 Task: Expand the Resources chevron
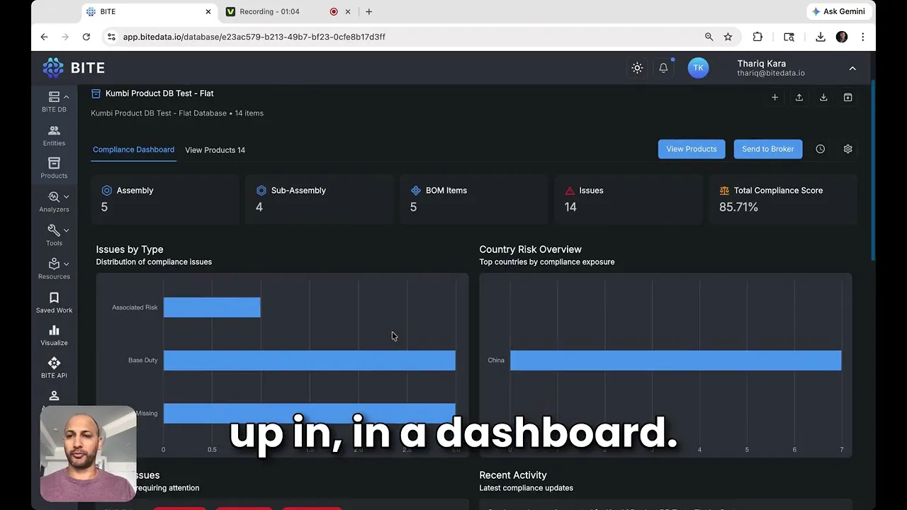point(66,263)
